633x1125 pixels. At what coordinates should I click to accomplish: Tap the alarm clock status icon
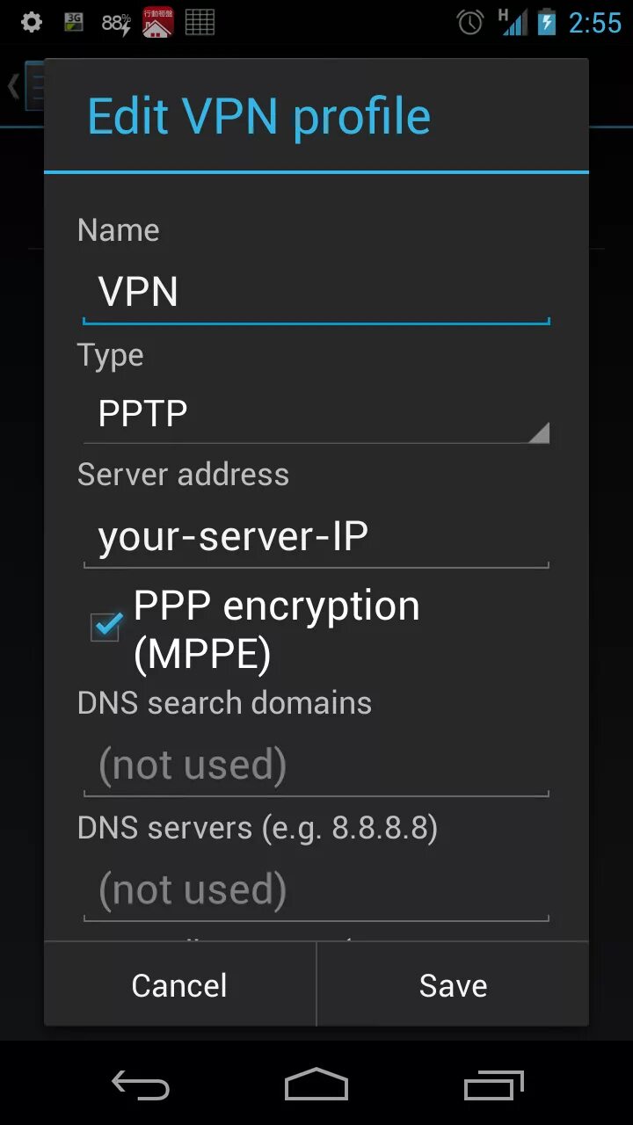[470, 22]
